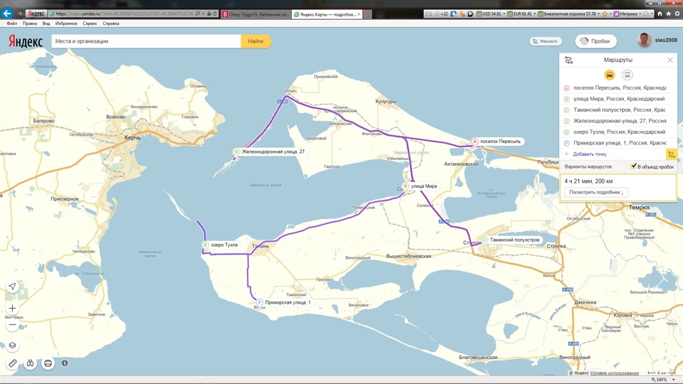This screenshot has width=683, height=384.
Task: Select route point D Железнодорожная улица, 27 in list
Action: tap(618, 121)
